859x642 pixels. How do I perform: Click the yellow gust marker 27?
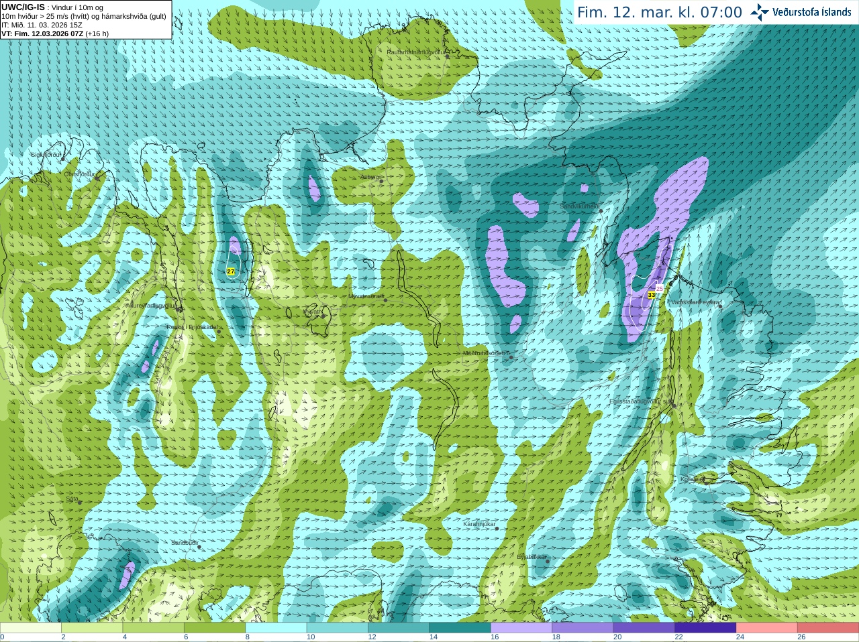(231, 271)
